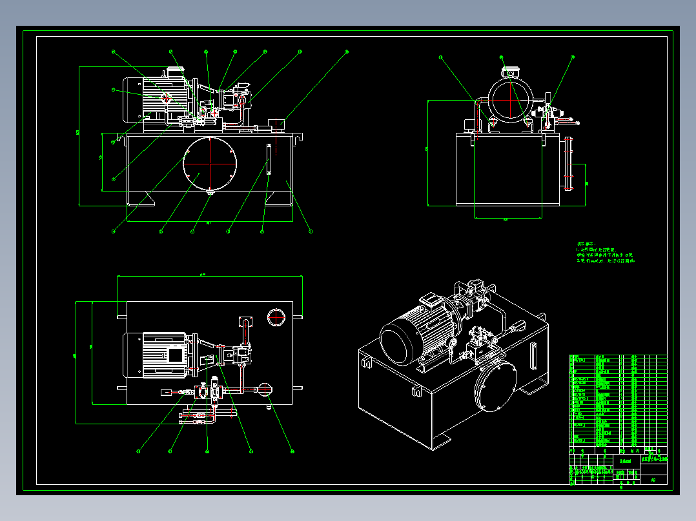Click the vertical level gauge in the front view

[x=269, y=159]
